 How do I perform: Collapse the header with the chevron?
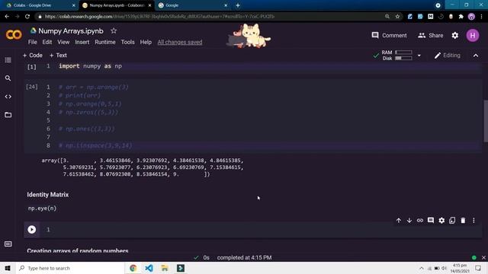pyautogui.click(x=476, y=56)
